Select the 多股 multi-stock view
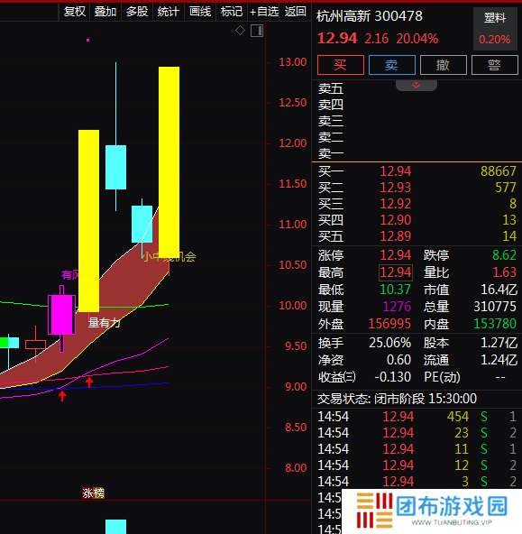This screenshot has width=522, height=534. [x=137, y=12]
